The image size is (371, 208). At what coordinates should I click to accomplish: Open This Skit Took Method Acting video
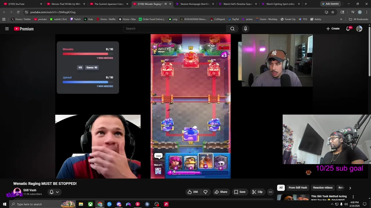[x=329, y=198]
